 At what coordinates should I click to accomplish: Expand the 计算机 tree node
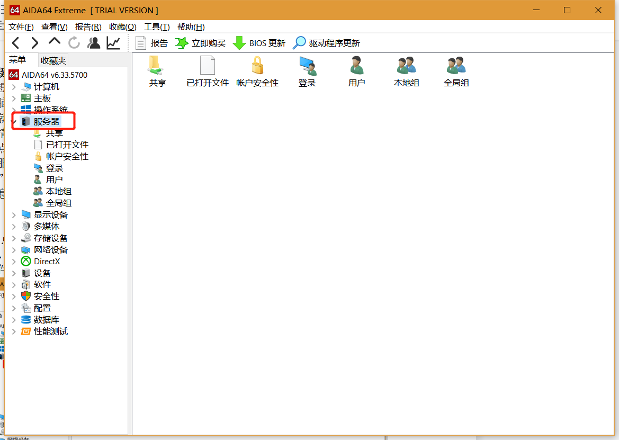[14, 87]
